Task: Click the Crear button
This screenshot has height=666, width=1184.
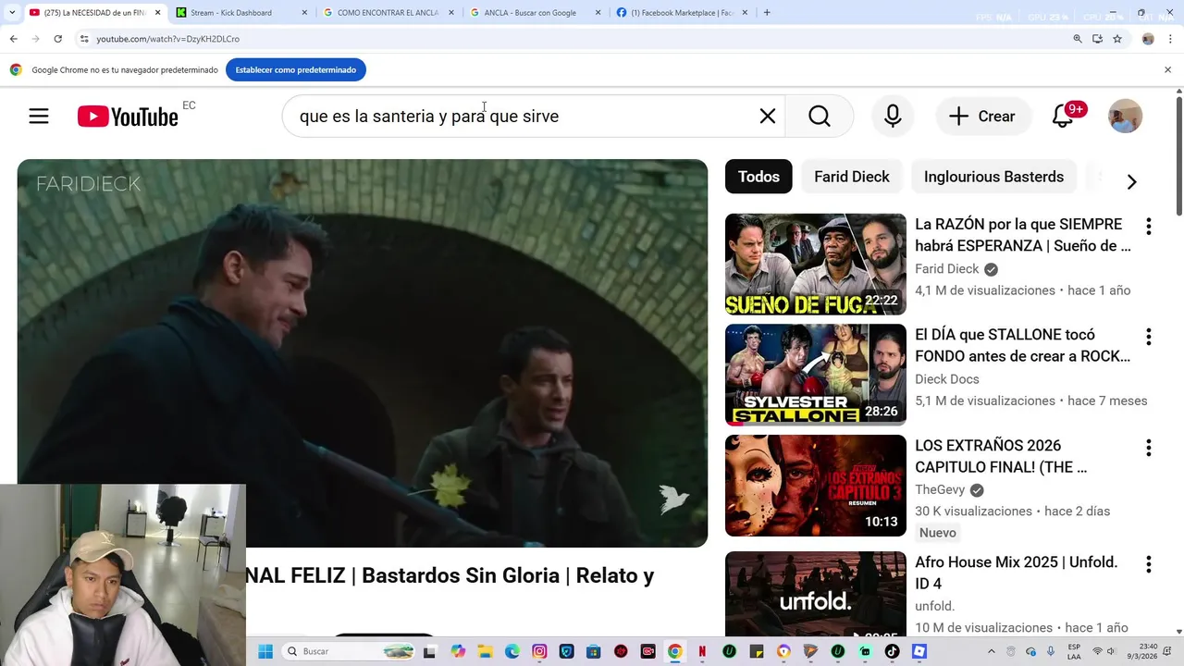Action: pyautogui.click(x=982, y=117)
